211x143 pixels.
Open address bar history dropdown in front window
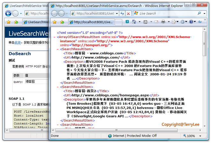tap(117, 13)
